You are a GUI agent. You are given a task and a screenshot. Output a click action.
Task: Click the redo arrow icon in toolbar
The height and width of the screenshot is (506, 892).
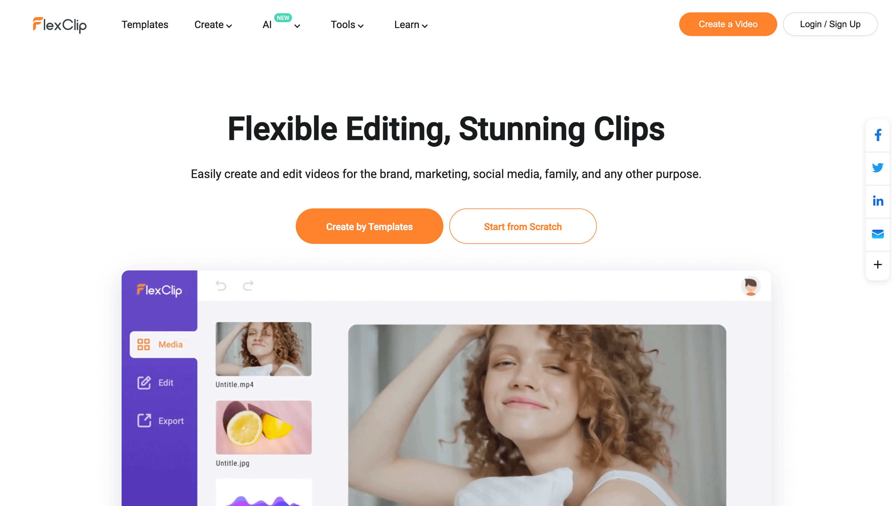[248, 286]
